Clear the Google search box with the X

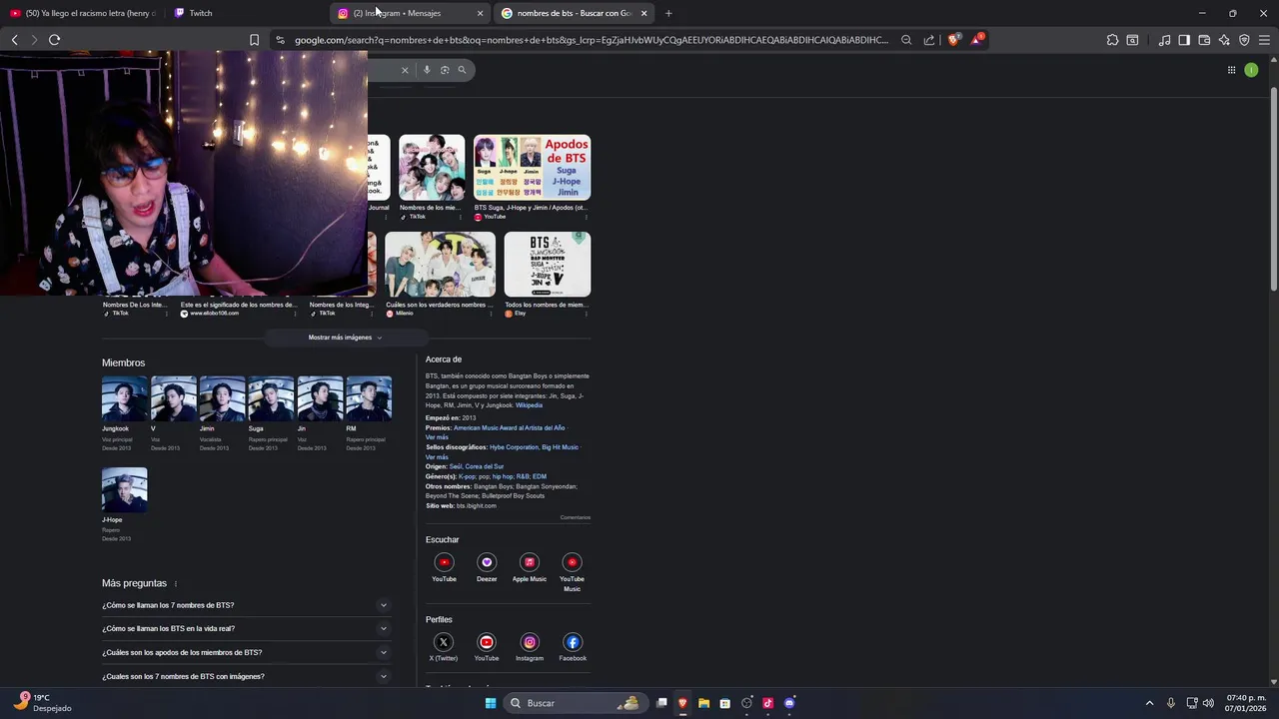point(405,70)
